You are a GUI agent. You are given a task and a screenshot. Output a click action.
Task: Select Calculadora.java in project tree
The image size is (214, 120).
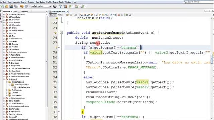(24, 87)
